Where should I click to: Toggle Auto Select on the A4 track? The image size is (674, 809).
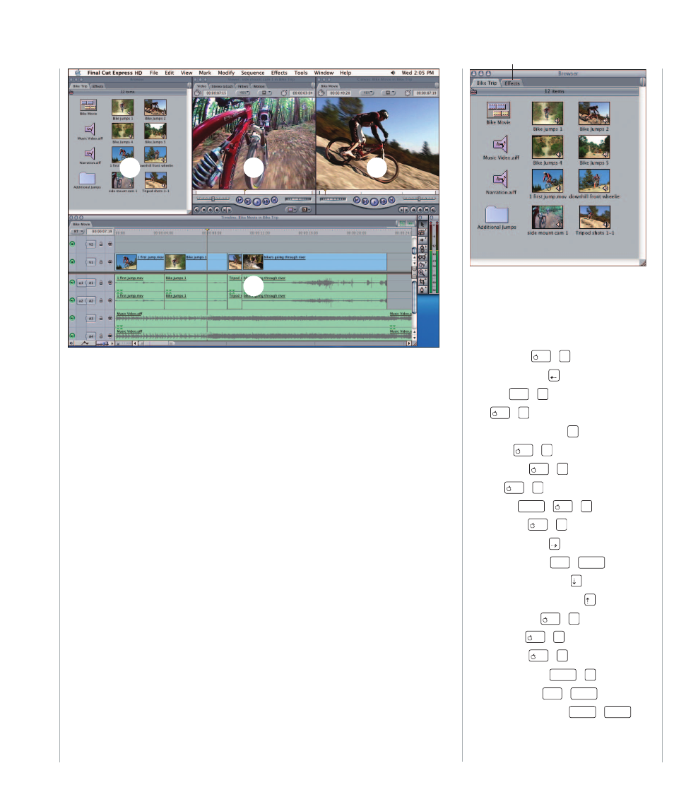(110, 336)
